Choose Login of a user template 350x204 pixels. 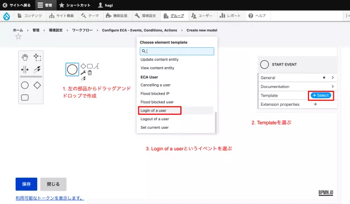click(x=153, y=111)
